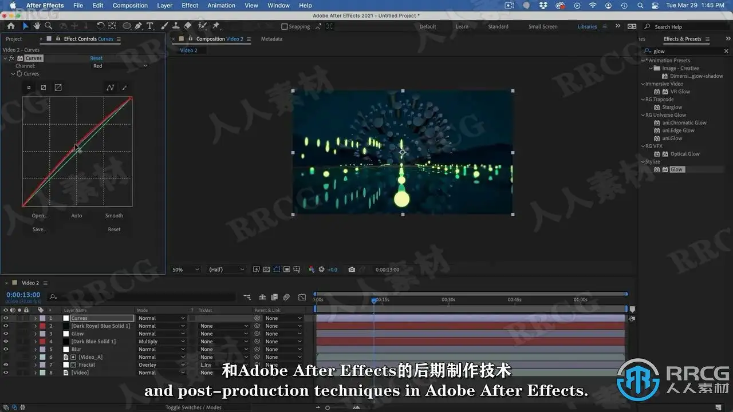Viewport: 733px width, 412px height.
Task: Click the Draft 3D timeline icon
Action: point(262,297)
